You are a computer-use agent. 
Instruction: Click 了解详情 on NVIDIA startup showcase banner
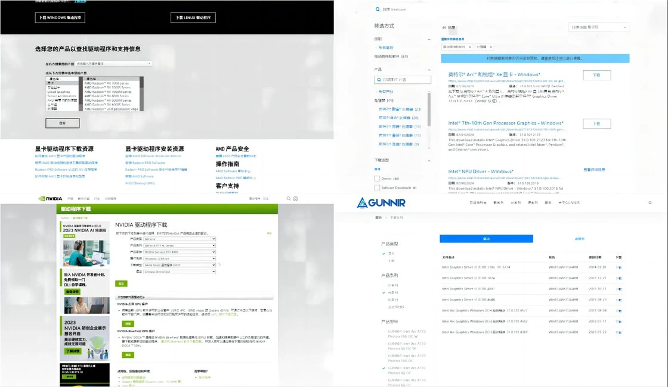click(x=72, y=351)
